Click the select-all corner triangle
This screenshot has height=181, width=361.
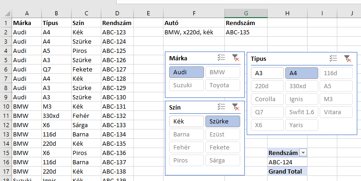point(7,14)
